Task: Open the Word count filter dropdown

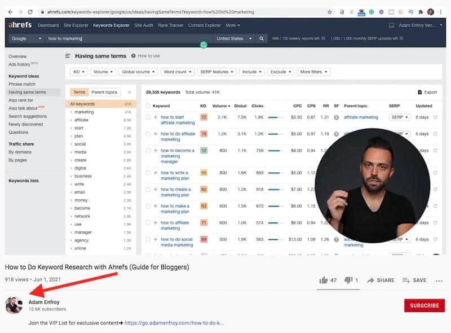Action: [178, 72]
